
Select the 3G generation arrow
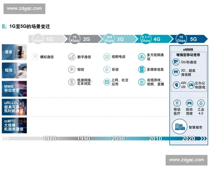coord(119,39)
